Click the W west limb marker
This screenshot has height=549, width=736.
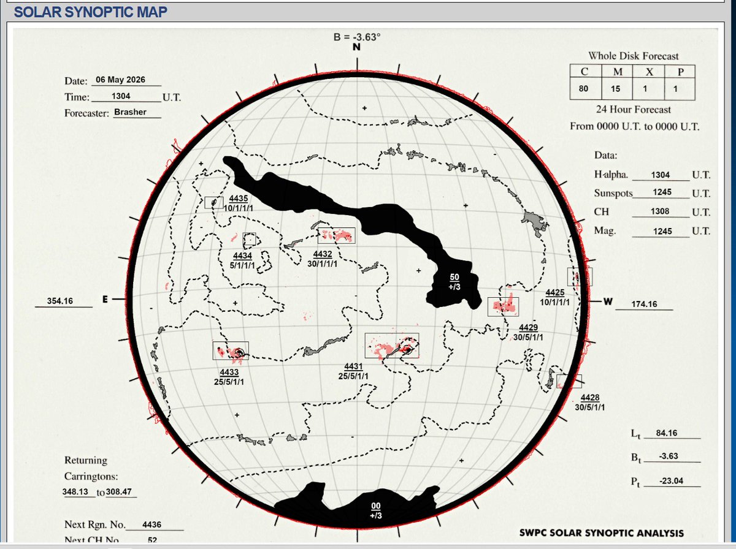[x=608, y=301]
